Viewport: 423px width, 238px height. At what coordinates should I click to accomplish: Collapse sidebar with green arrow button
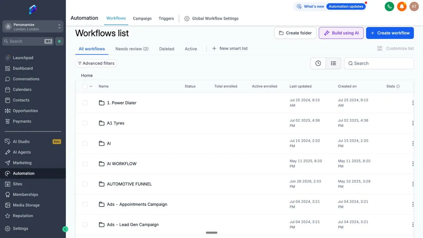(x=65, y=229)
